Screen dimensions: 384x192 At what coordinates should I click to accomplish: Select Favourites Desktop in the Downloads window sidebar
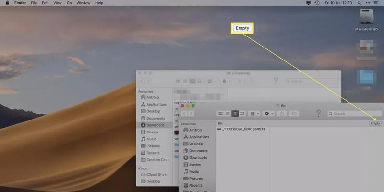150,111
